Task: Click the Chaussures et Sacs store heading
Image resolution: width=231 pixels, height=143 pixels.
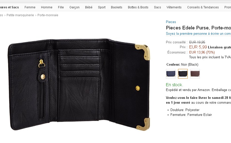Action: pos(9,7)
